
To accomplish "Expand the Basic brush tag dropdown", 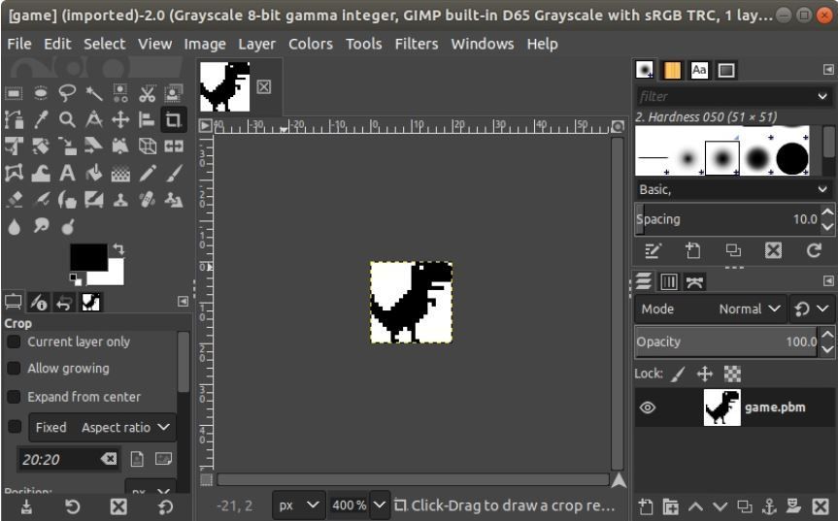I will coord(821,189).
